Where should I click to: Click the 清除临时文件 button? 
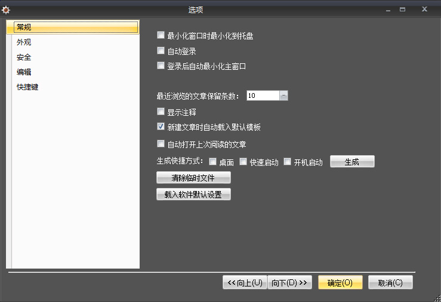click(193, 178)
